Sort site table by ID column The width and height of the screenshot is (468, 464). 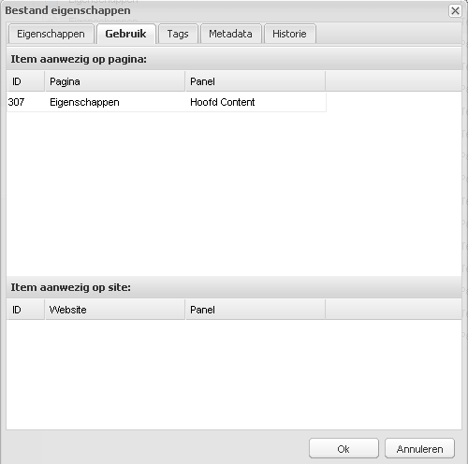coord(25,310)
